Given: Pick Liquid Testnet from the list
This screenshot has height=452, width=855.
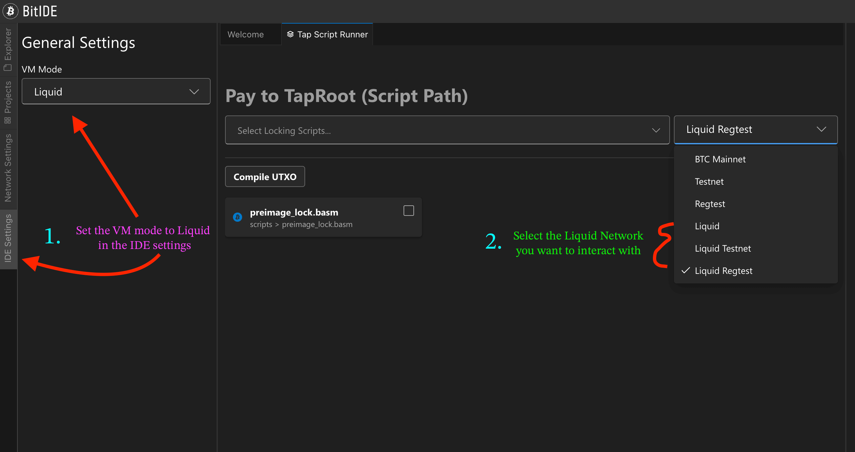Looking at the screenshot, I should [x=756, y=248].
